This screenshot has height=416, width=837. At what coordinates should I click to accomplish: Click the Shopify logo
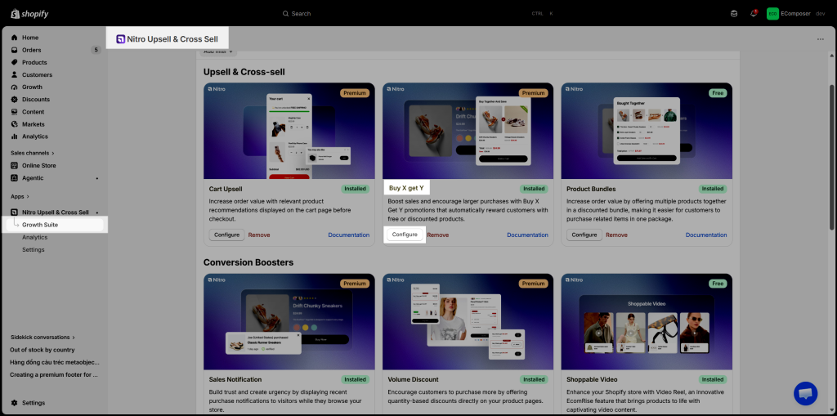[30, 13]
